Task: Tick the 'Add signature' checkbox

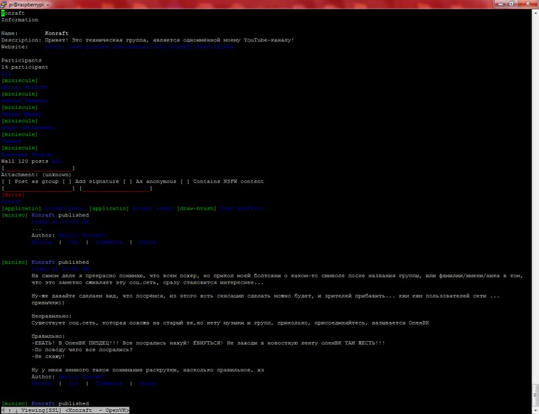Action: [x=67, y=182]
